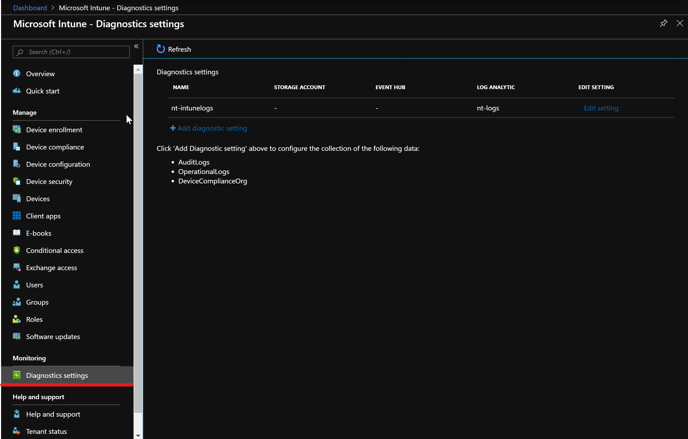Click the sidebar scrollbar up arrow
The image size is (688, 439).
138,69
